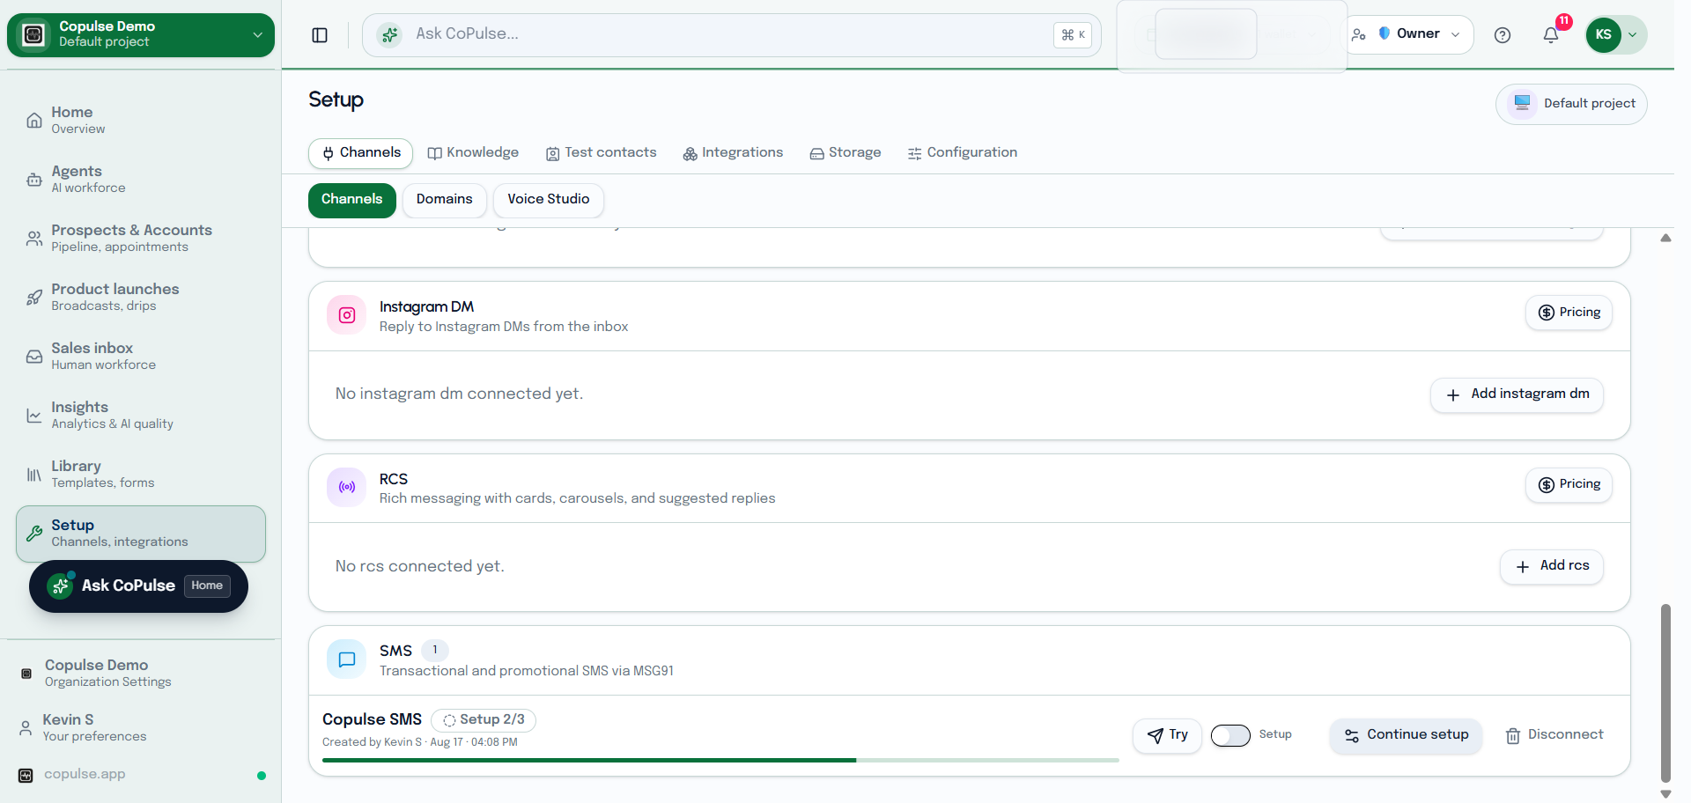Focus the Ask CoPulse search field
Screen dimensions: 1691x803
[x=731, y=35]
